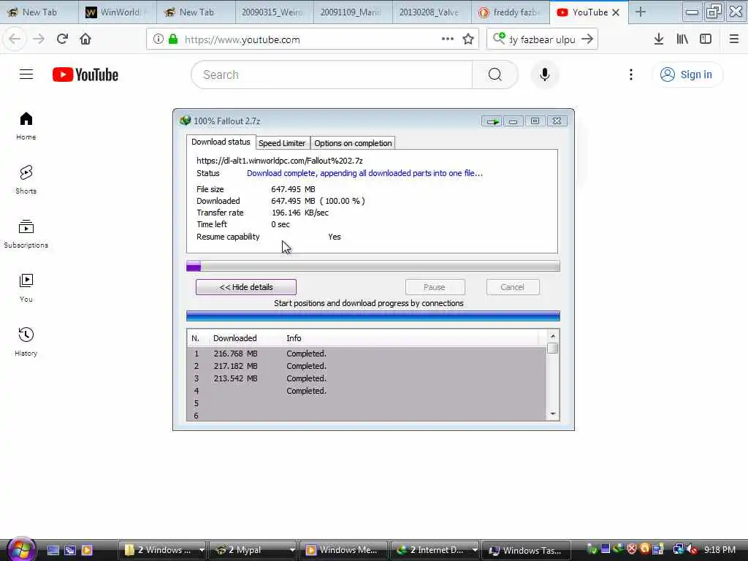Select connection row 1 with 216.768 MB

coord(367,354)
